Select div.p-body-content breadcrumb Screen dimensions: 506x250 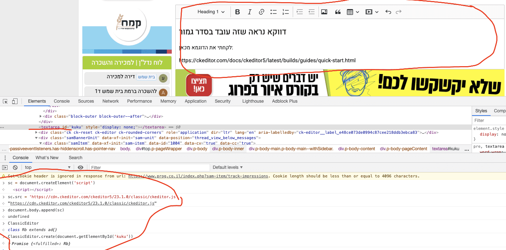click(x=356, y=149)
